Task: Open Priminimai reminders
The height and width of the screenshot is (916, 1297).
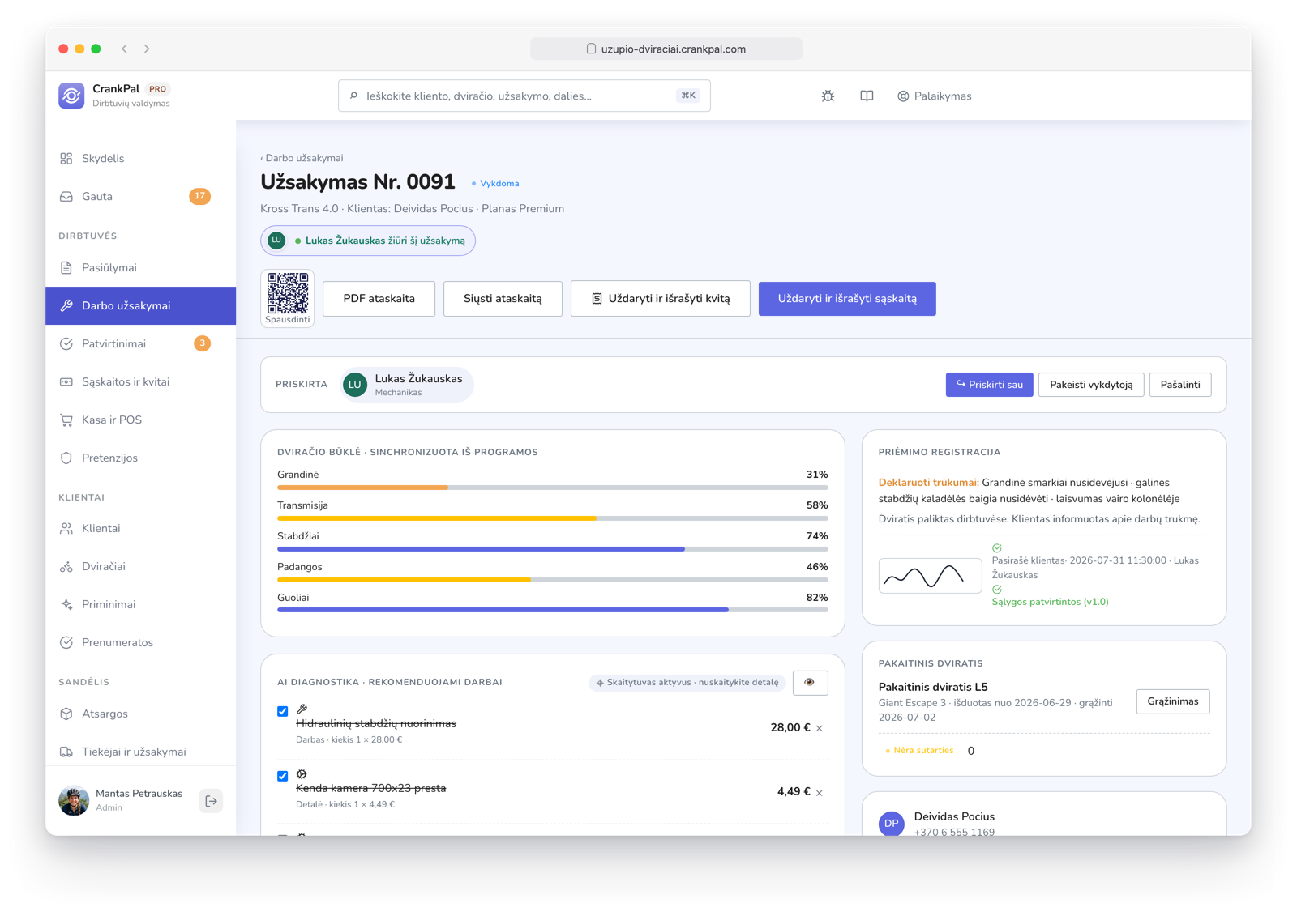Action: coord(140,604)
